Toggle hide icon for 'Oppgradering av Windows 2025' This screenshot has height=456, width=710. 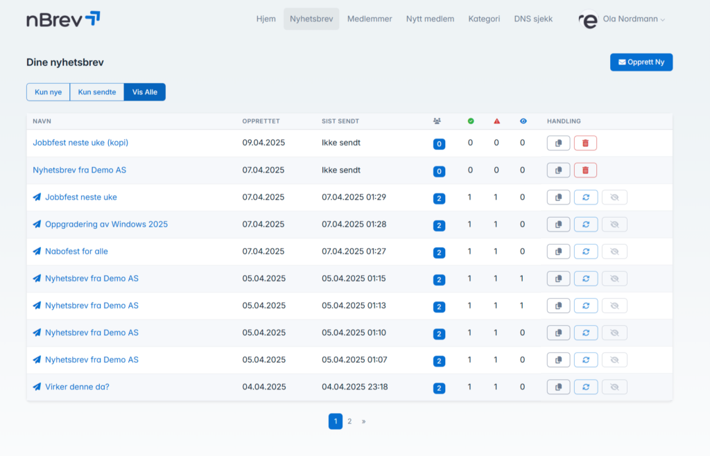(x=614, y=225)
